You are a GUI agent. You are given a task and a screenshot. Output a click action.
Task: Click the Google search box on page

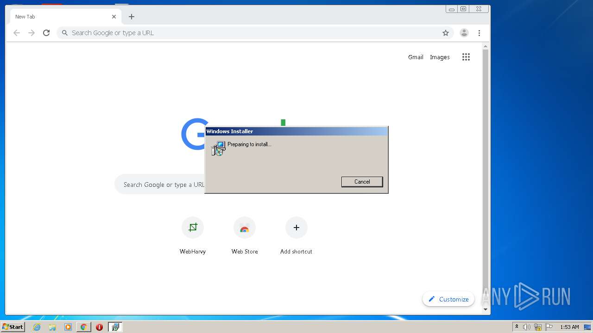(160, 185)
